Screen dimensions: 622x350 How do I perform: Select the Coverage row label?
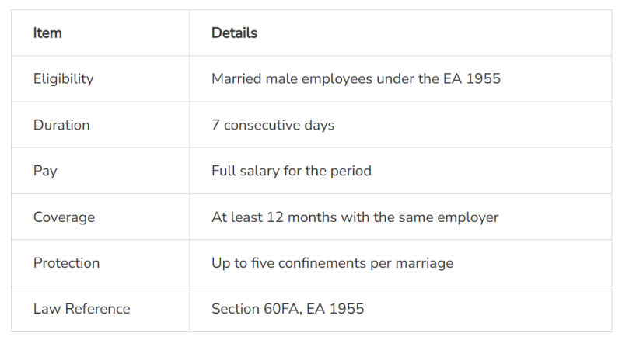click(x=64, y=217)
